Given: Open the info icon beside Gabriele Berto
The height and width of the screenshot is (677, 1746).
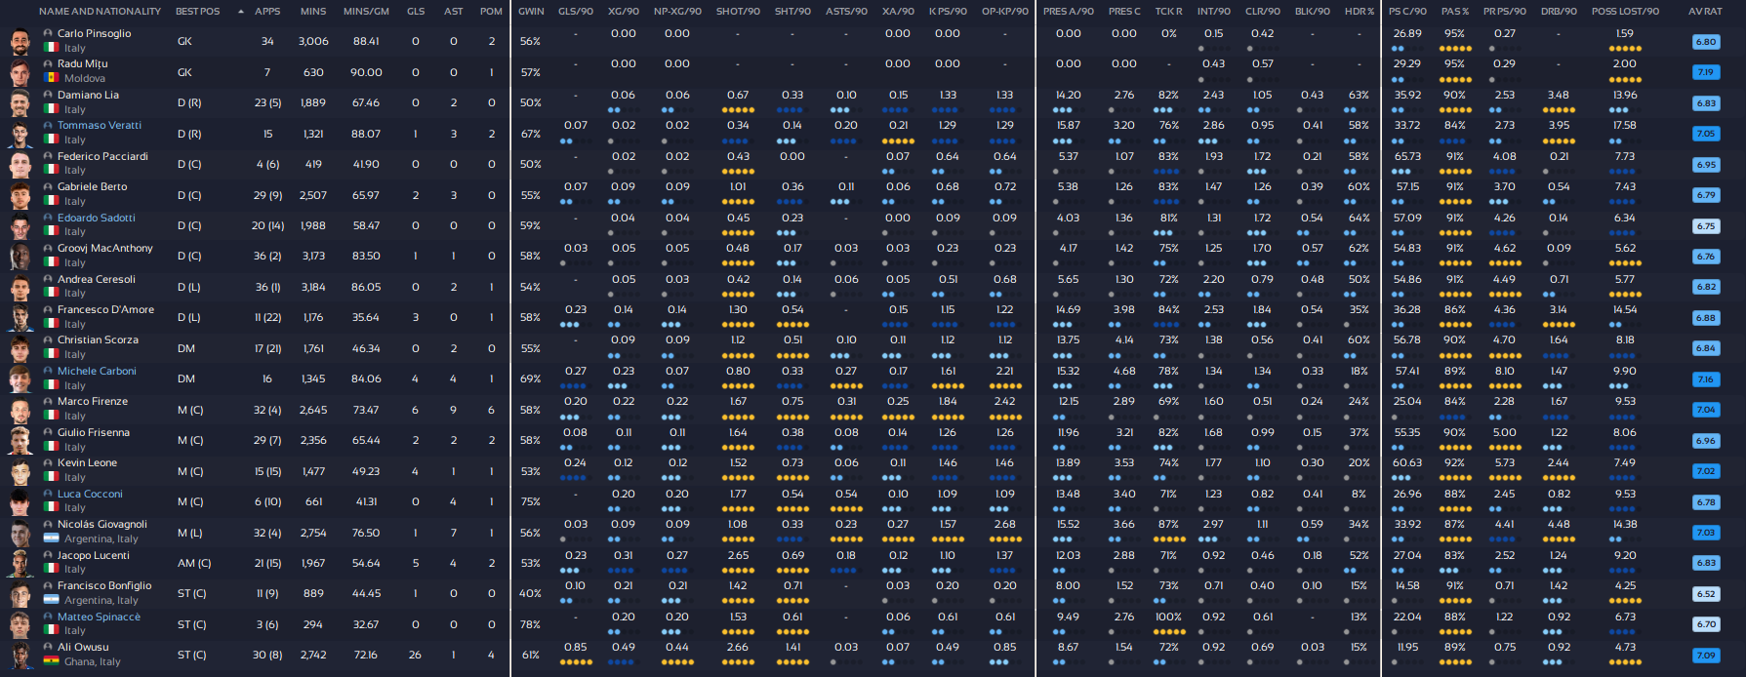Looking at the screenshot, I should [x=49, y=186].
